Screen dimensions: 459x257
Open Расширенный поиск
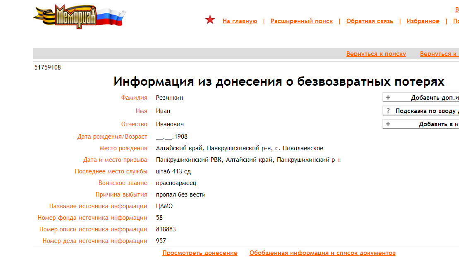[301, 21]
